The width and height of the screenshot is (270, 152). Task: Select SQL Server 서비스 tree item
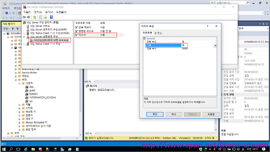point(40,26)
